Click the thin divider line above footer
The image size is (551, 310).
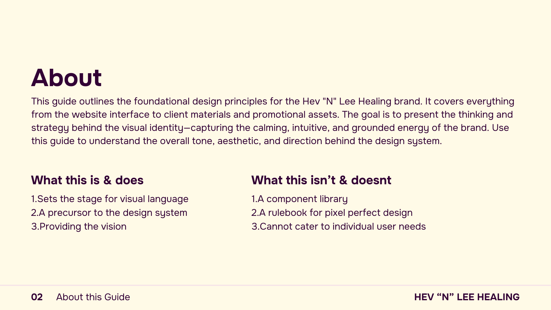tap(275, 285)
